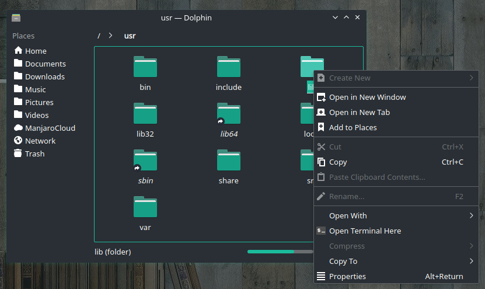This screenshot has height=289, width=485.
Task: Click the Copy icon in context menu
Action: tap(321, 162)
